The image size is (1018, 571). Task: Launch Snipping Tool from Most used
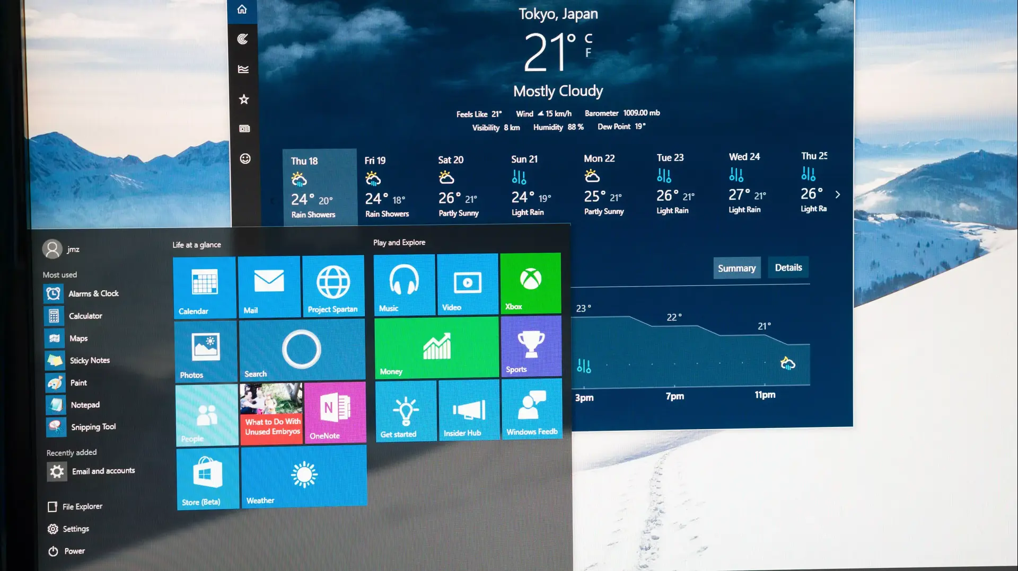click(x=82, y=427)
